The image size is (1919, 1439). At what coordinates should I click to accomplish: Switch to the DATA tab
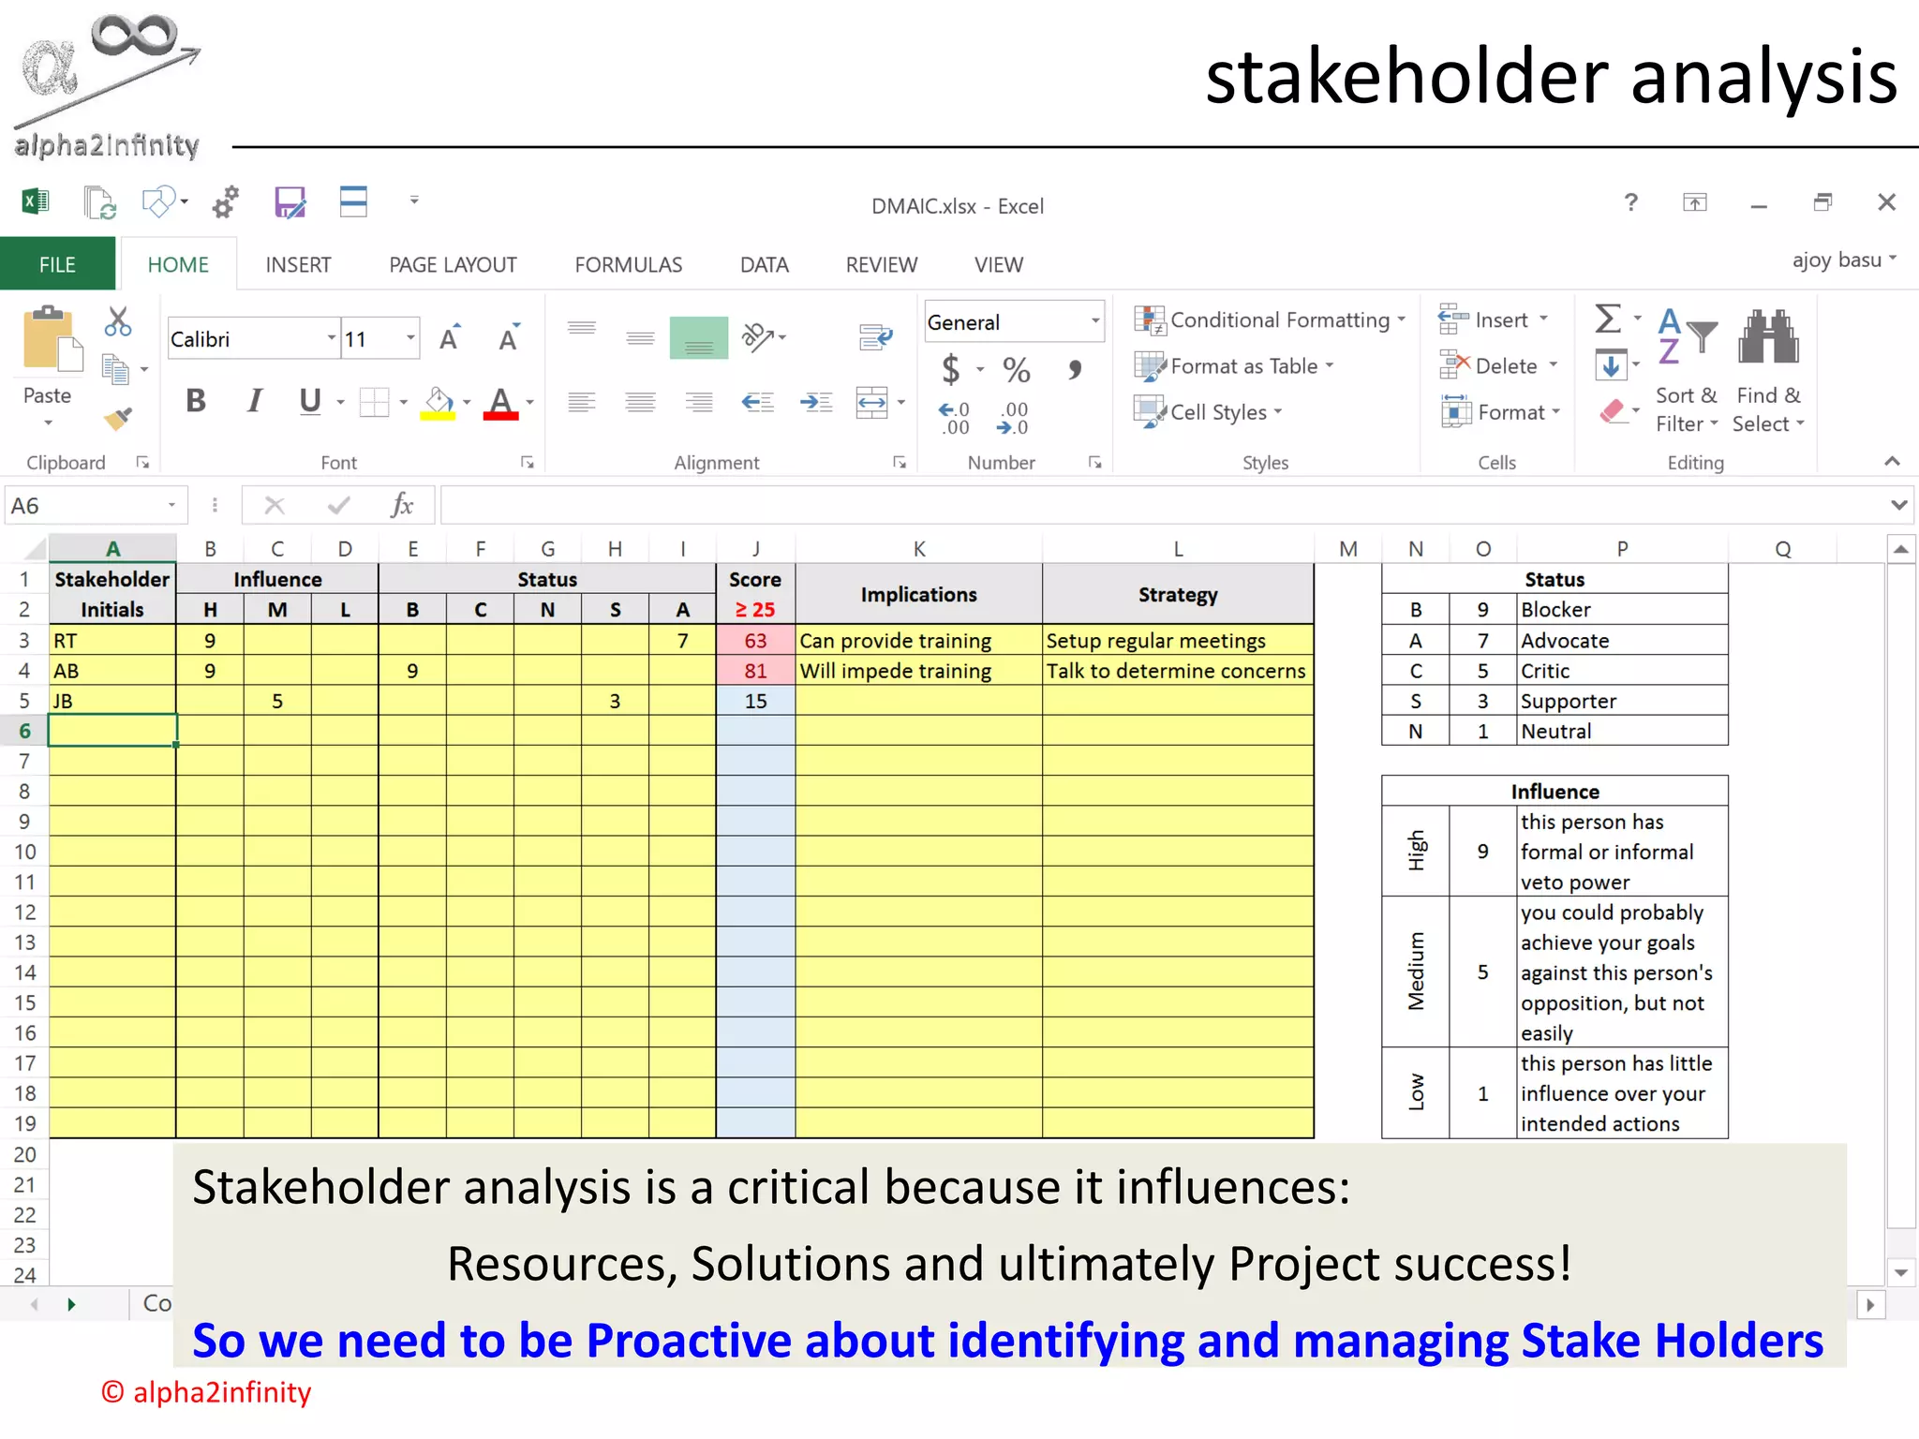764,265
